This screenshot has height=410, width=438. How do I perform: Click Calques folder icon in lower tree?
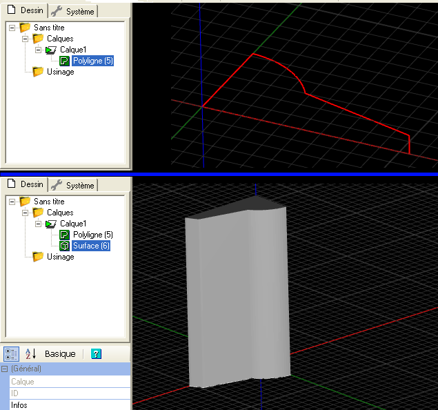pos(38,213)
